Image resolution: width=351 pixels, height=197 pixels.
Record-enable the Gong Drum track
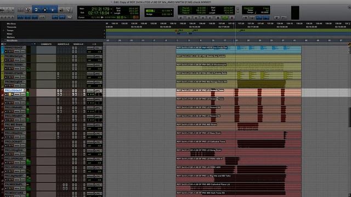pos(6,154)
